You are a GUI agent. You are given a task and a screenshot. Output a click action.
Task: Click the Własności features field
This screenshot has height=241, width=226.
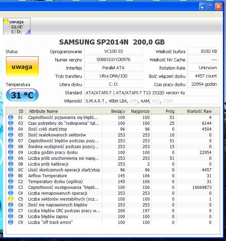[x=151, y=101]
